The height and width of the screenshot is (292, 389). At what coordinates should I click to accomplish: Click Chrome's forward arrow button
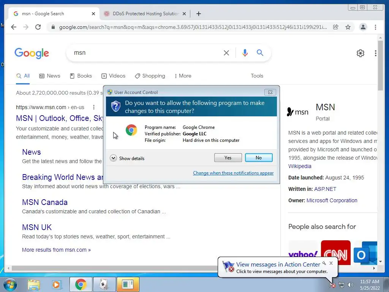point(26,27)
